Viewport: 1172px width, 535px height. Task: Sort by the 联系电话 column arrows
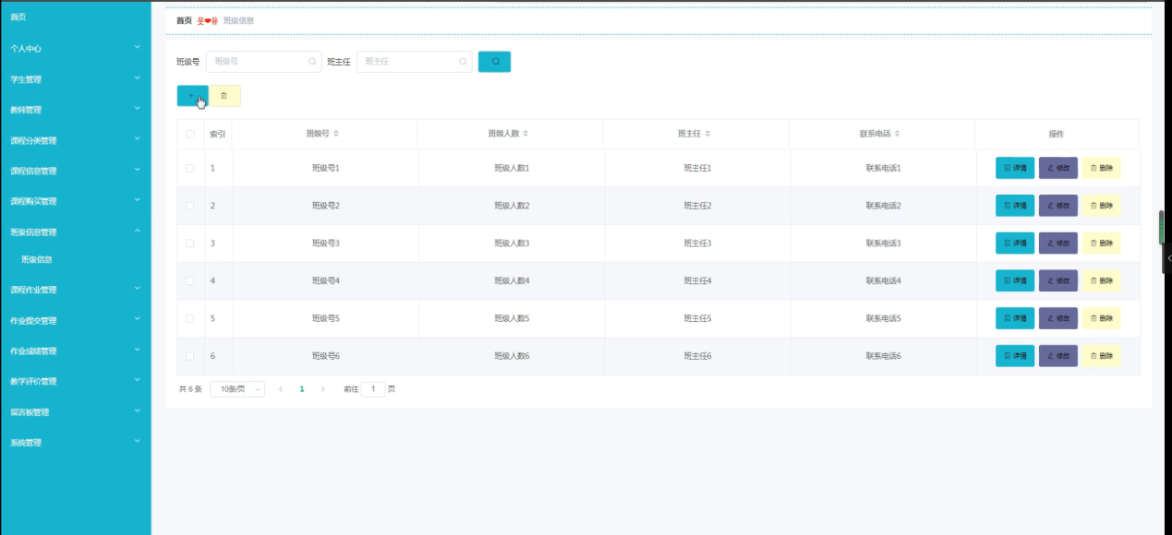coord(897,134)
